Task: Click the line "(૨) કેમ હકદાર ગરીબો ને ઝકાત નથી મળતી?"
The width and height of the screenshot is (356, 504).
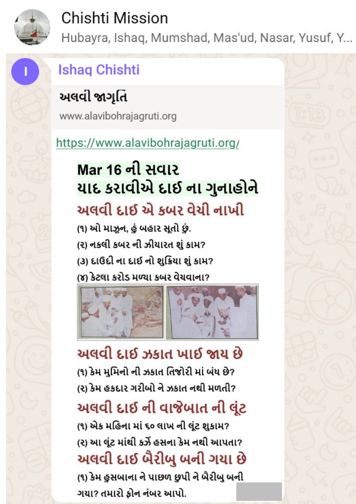Action: [156, 388]
